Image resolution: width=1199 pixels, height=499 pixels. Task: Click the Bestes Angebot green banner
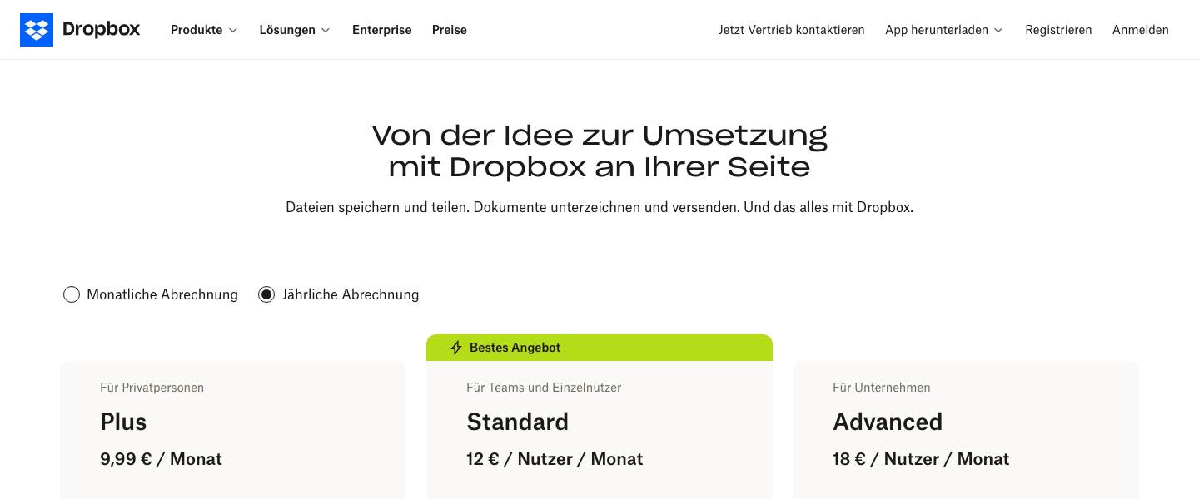pos(599,348)
